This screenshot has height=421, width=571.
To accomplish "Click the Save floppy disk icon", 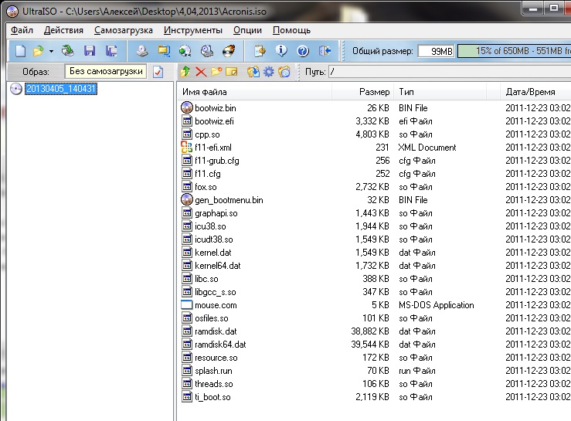I will point(90,51).
